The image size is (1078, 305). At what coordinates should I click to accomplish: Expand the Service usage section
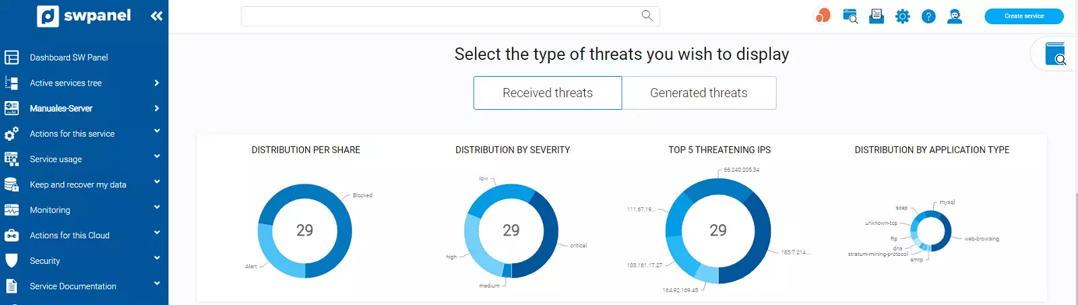[x=156, y=157]
